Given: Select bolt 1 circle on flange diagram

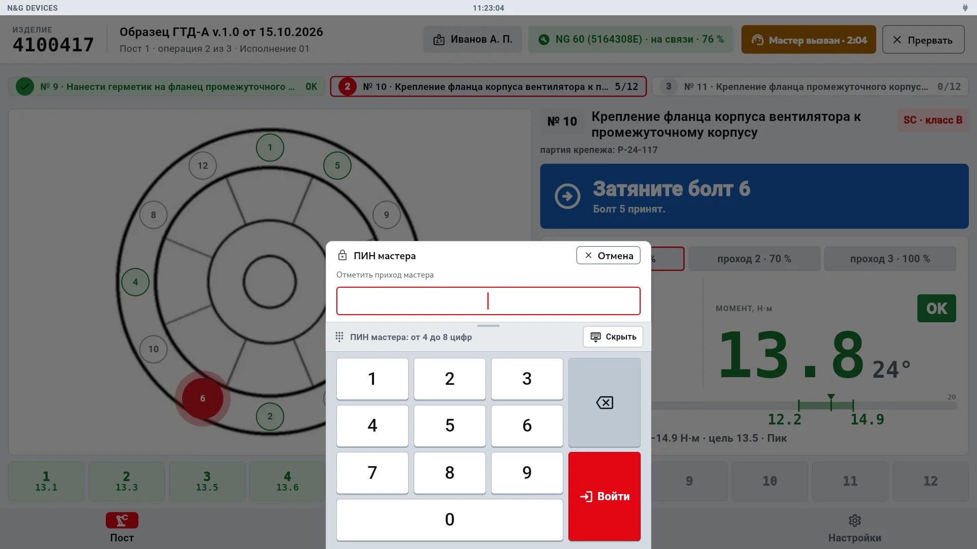Looking at the screenshot, I should 270,147.
